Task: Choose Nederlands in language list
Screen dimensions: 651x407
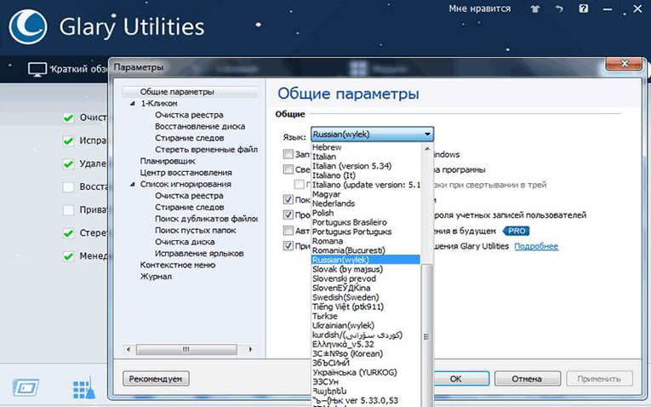Action: [x=334, y=203]
